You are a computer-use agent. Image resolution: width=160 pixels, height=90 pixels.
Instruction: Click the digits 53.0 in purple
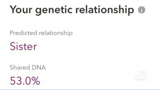click(x=20, y=81)
